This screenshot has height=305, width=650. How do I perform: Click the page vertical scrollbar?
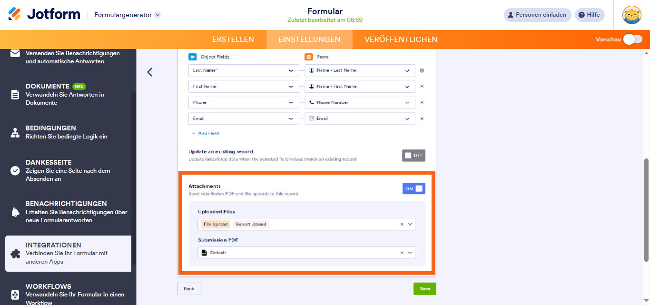[x=646, y=209]
